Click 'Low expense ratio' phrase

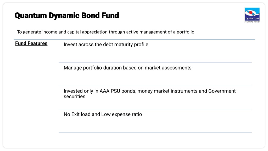coord(121,114)
